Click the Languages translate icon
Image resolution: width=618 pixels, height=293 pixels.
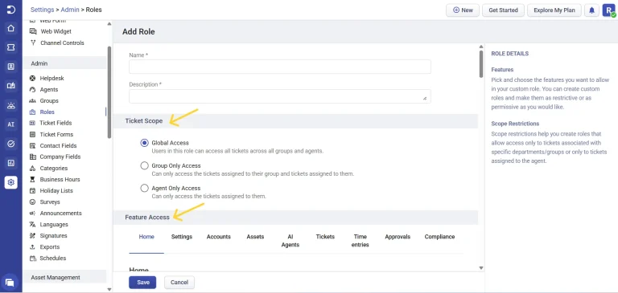point(32,225)
